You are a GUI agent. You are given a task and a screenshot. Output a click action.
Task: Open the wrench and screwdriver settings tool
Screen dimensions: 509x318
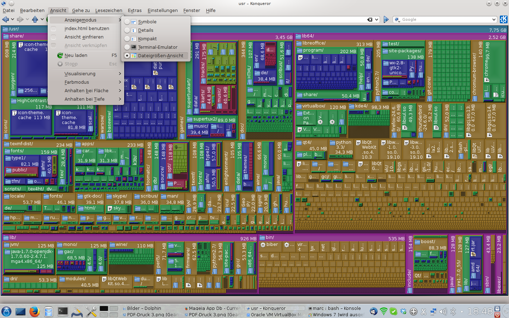point(91,311)
